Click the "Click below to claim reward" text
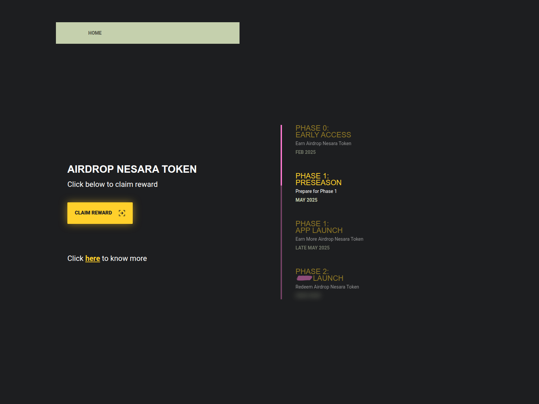The height and width of the screenshot is (404, 539). 112,184
